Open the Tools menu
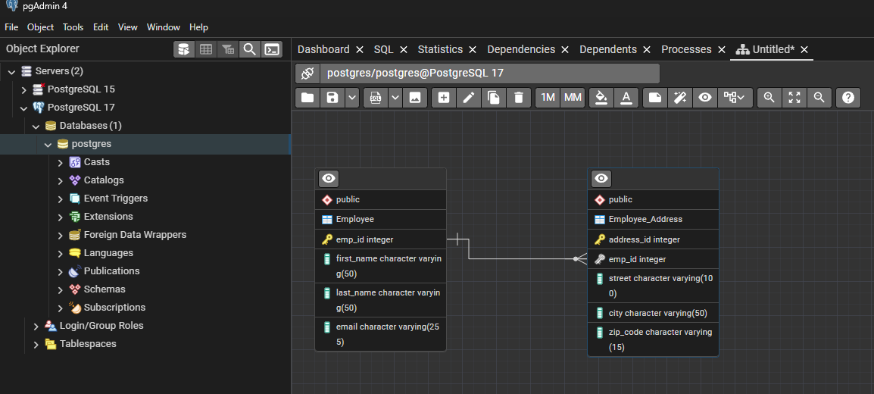874x394 pixels. point(73,27)
